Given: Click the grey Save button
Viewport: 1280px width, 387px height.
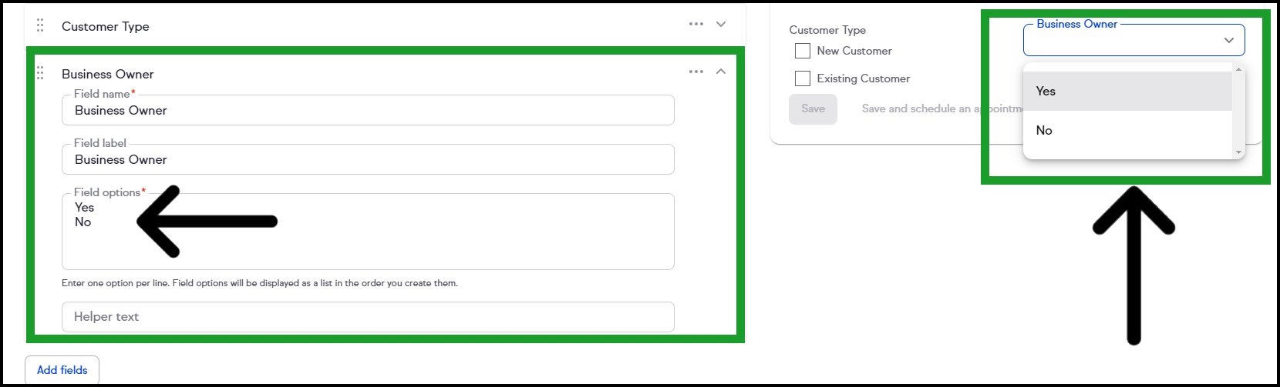Looking at the screenshot, I should (x=813, y=108).
